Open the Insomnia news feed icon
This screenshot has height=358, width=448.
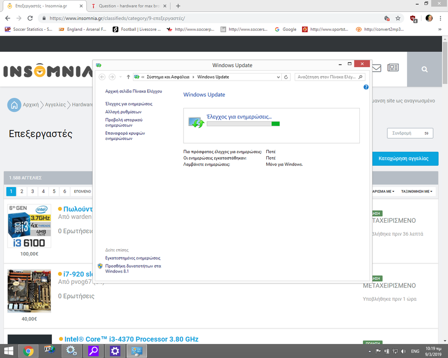393,68
